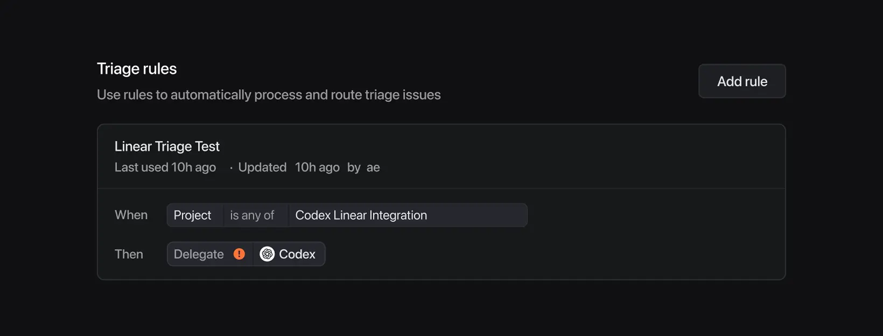Open the Linear Triage Test rule
The height and width of the screenshot is (336, 883).
point(167,146)
